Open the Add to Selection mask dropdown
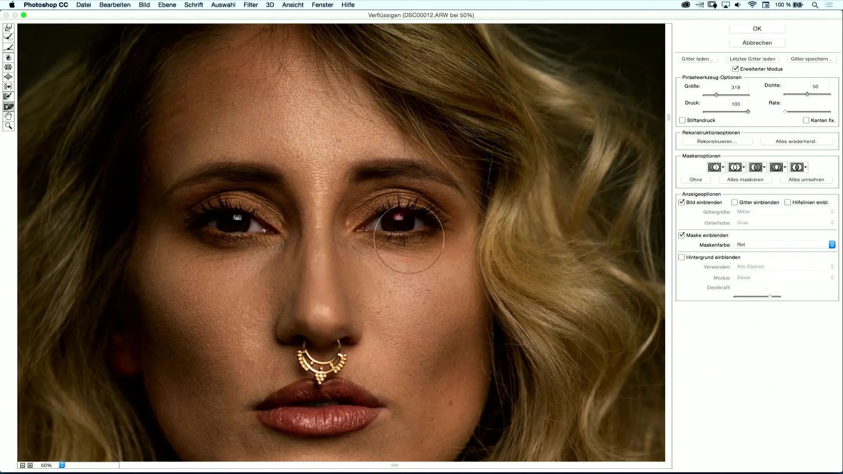This screenshot has width=843, height=474. 737,167
